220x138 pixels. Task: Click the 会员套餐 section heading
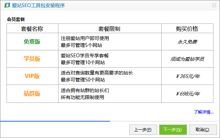point(16,19)
